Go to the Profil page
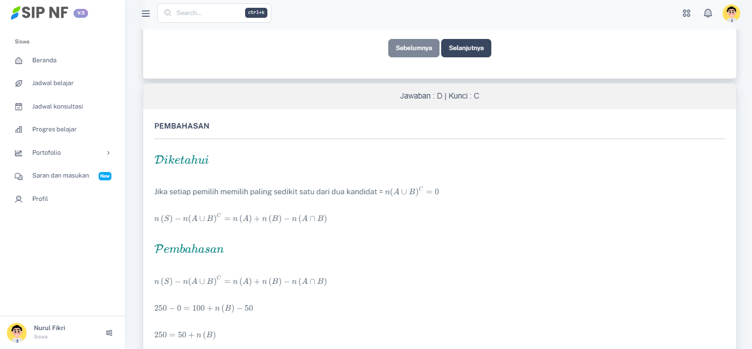The image size is (752, 349). click(40, 199)
